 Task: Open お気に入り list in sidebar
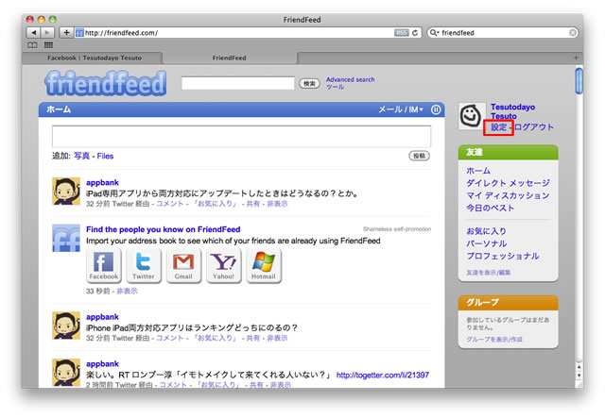486,231
